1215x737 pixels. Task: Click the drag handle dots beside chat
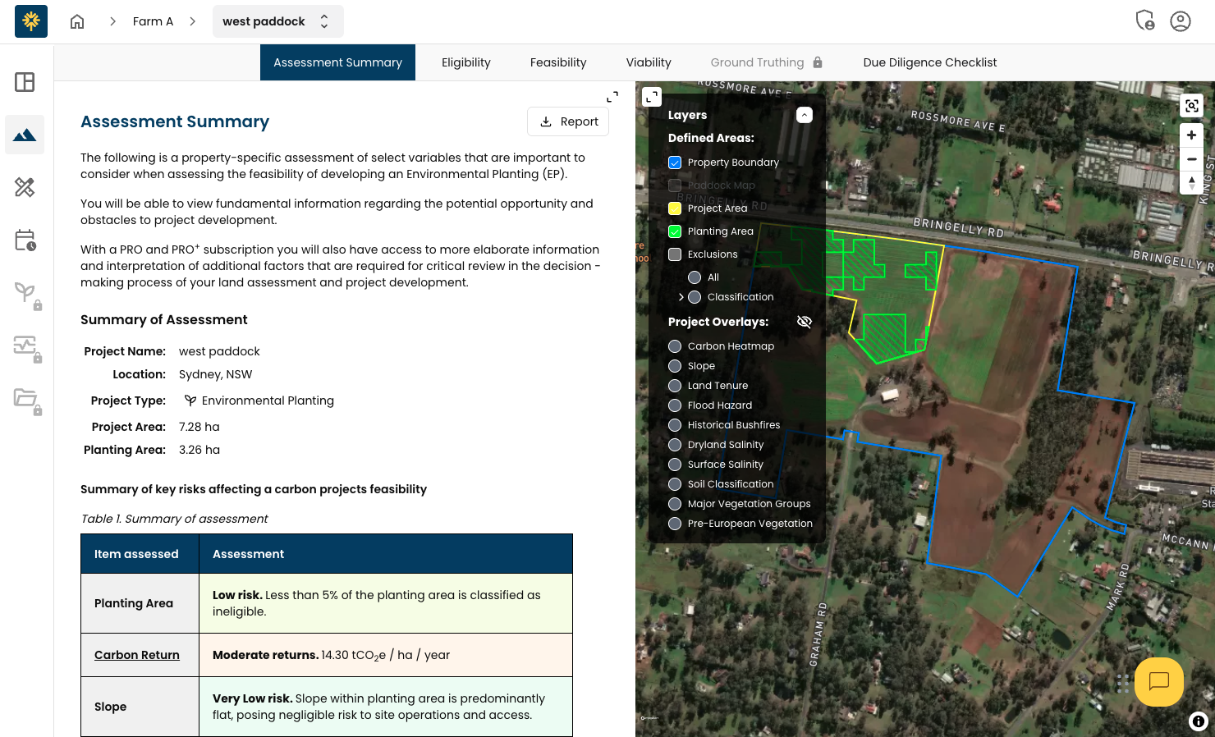(x=1122, y=684)
